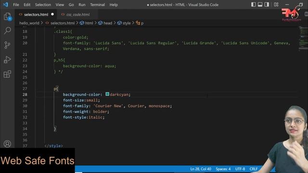Screen dimensions: 308x173
Task: Open the Run and Debug view
Action: pos(7,60)
